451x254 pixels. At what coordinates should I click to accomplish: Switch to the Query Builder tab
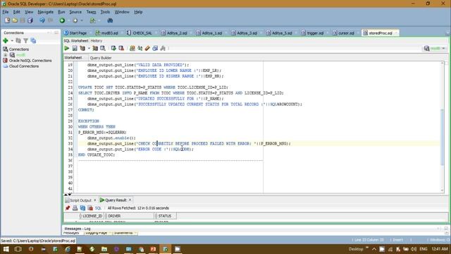pos(101,58)
